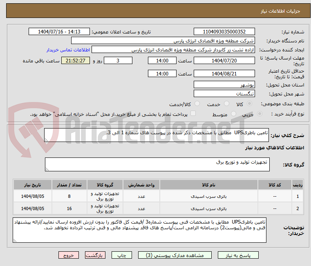
Task: Click the استان محل تحویل field بوشهر
Action: [224, 84]
